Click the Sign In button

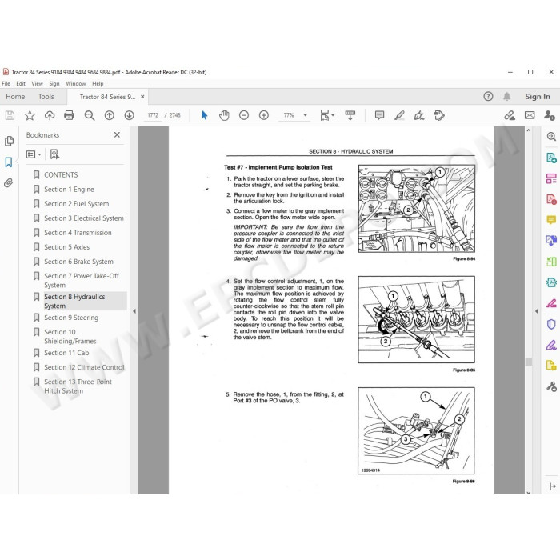537,97
